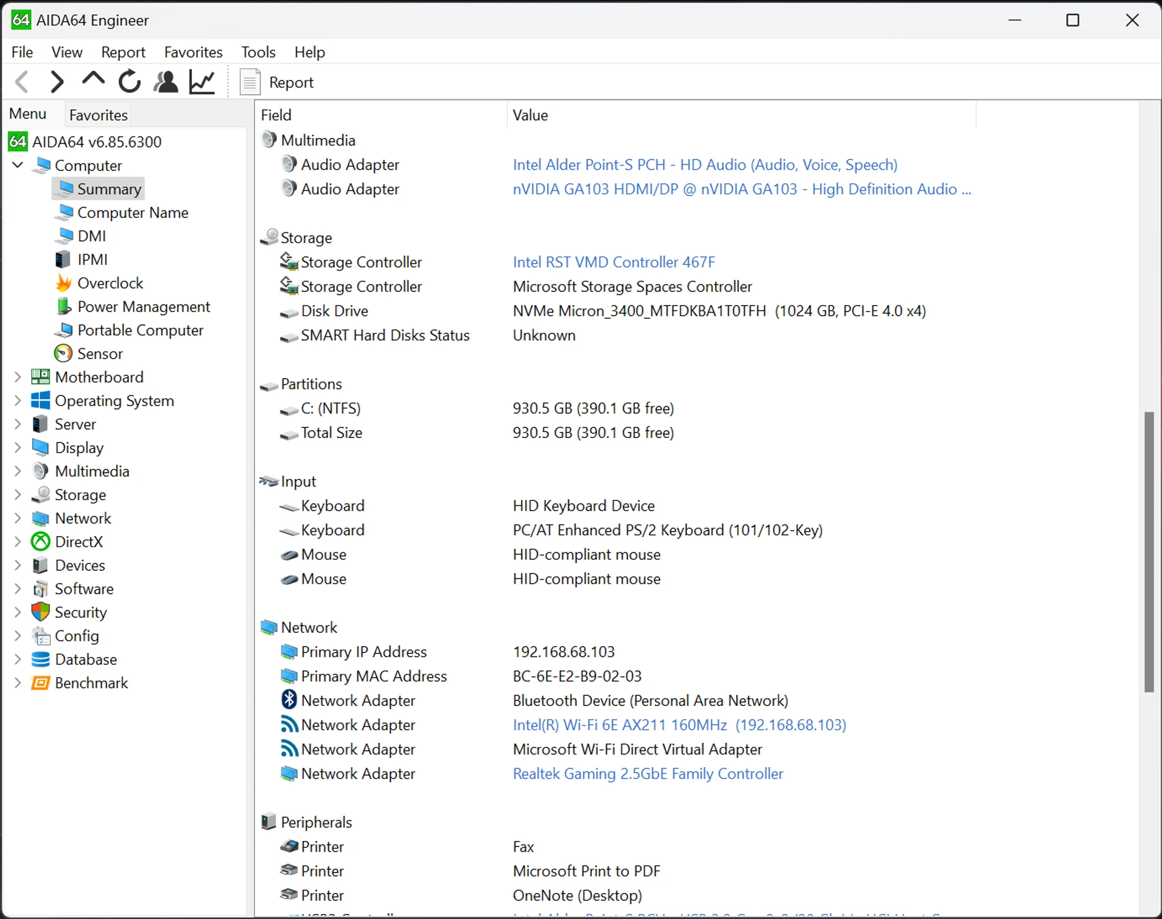Viewport: 1162px width, 919px height.
Task: Select Computer Name in the tree
Action: pos(133,212)
